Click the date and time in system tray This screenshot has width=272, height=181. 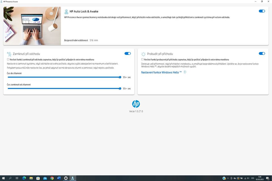pos(260,178)
